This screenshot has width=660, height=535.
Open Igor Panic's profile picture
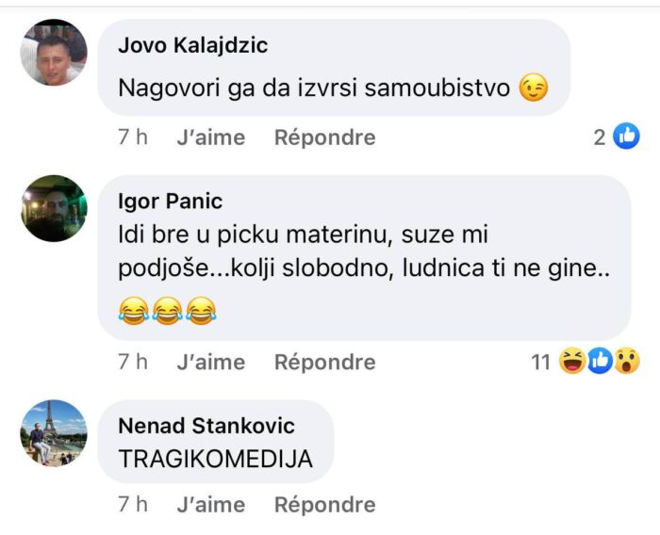[54, 208]
